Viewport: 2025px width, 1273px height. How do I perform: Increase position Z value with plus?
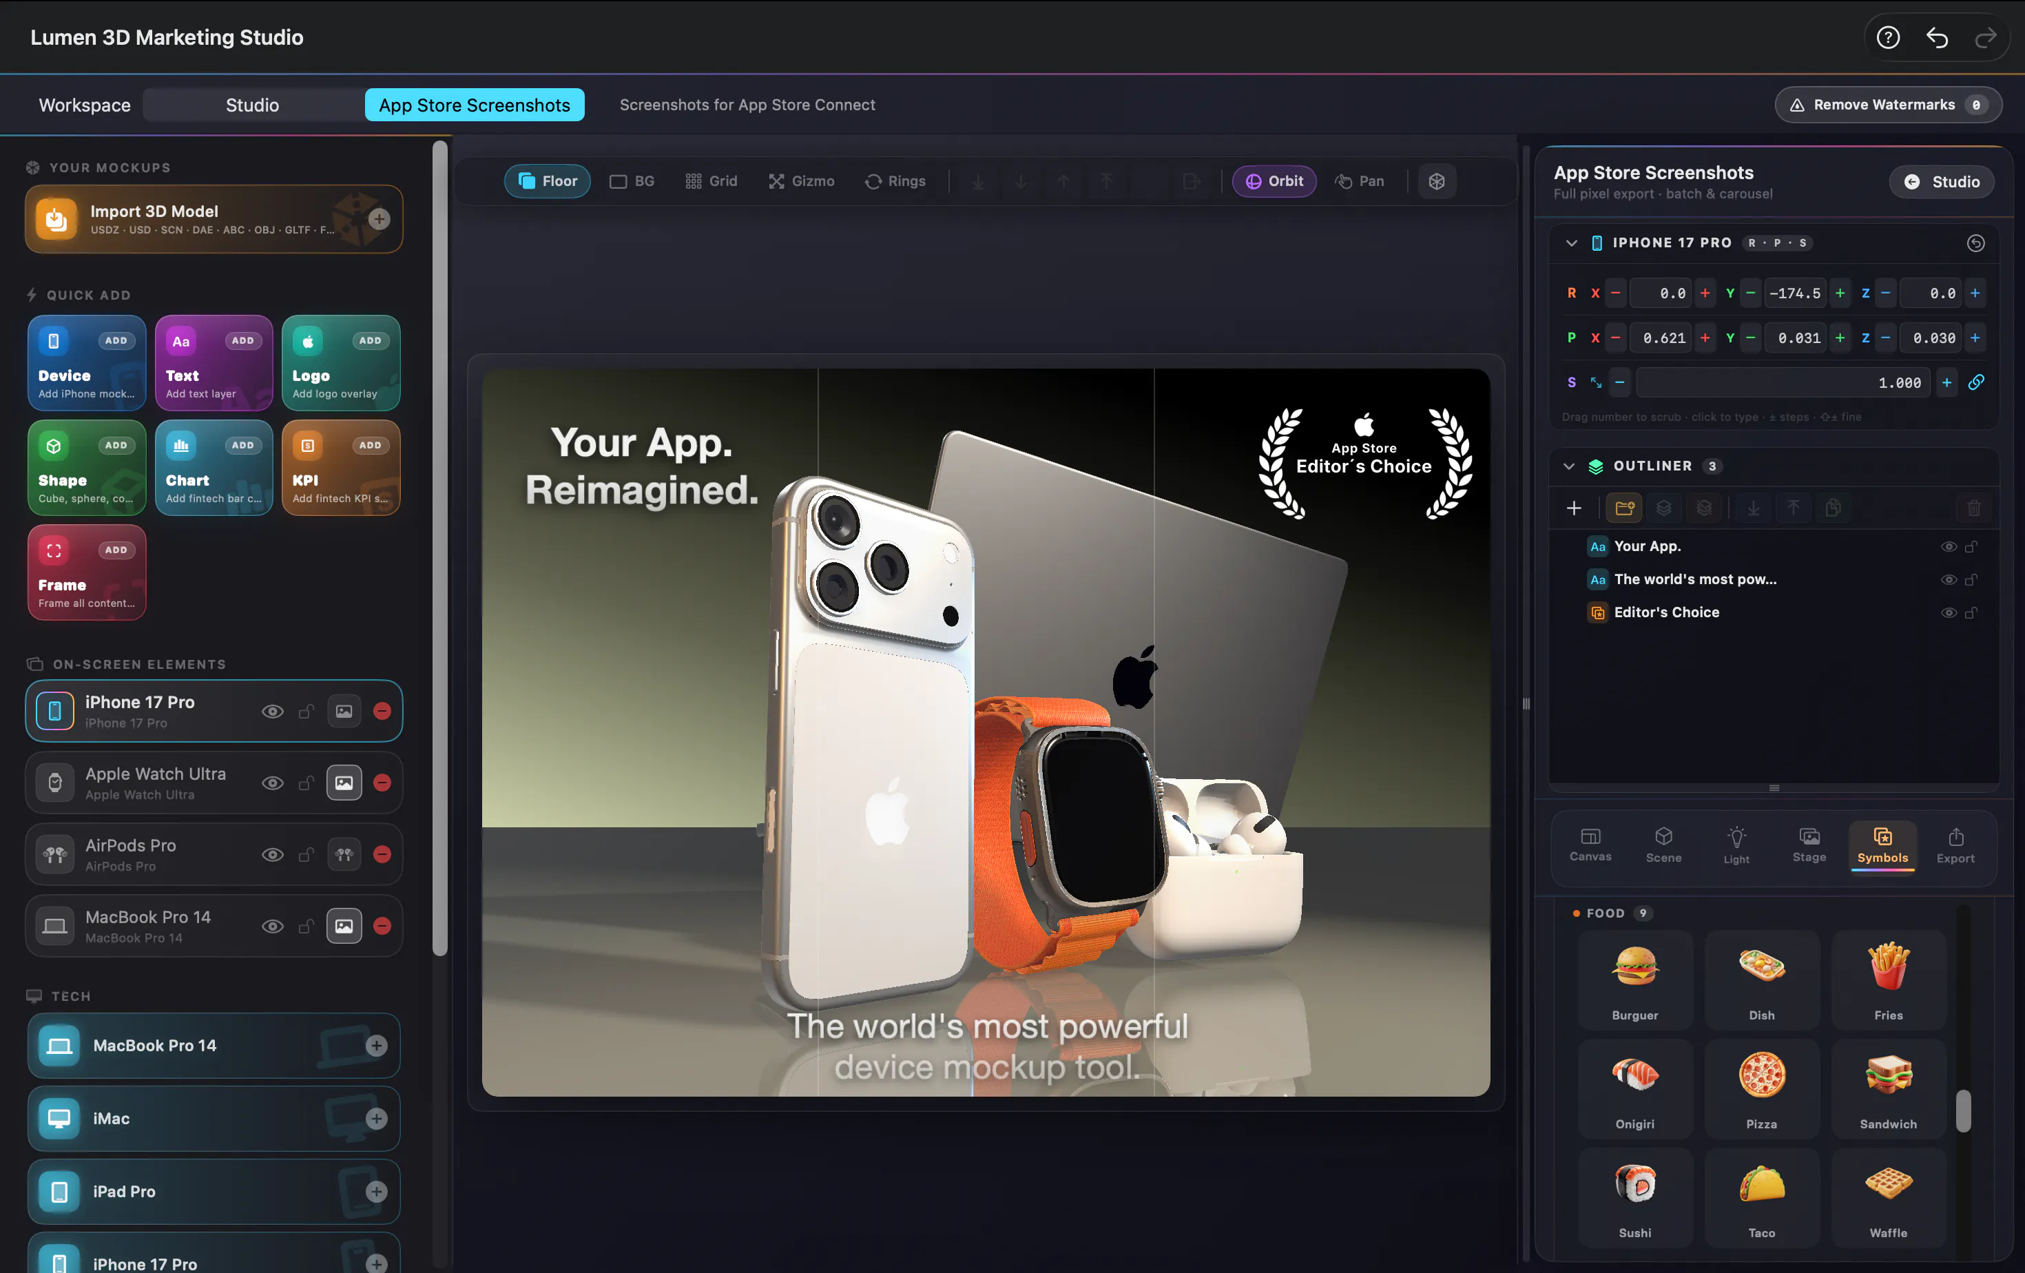[x=1975, y=338]
